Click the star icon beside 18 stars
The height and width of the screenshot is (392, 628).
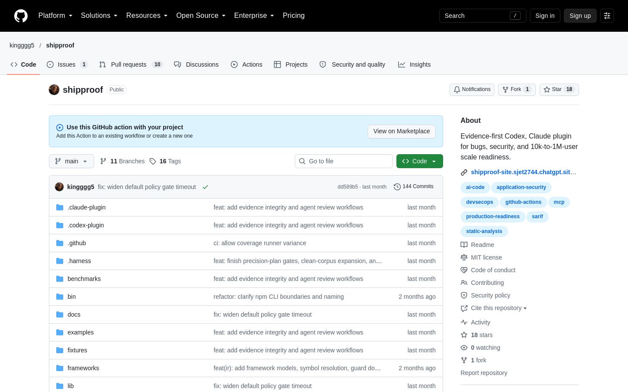[x=464, y=335]
